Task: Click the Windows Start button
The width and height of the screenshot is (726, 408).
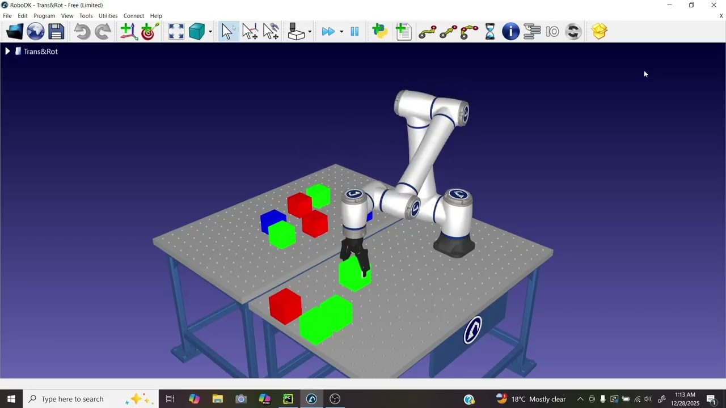Action: click(11, 399)
